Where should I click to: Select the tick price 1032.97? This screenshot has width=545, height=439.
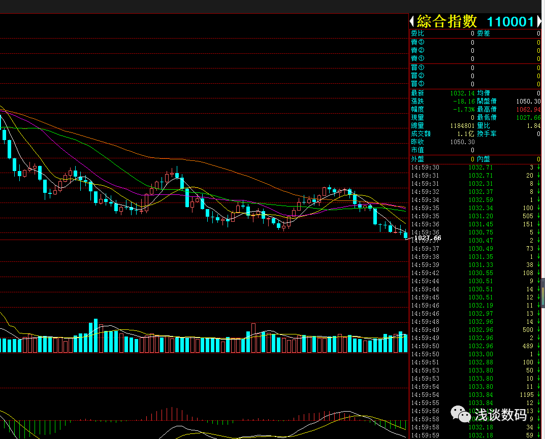click(x=480, y=314)
